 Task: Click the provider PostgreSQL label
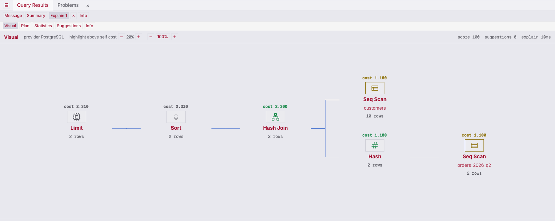[x=44, y=37]
